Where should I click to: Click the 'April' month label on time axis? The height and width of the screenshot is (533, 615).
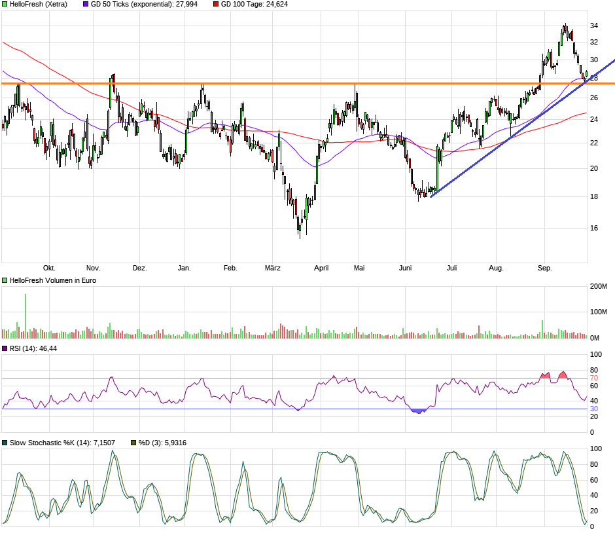[x=321, y=268]
